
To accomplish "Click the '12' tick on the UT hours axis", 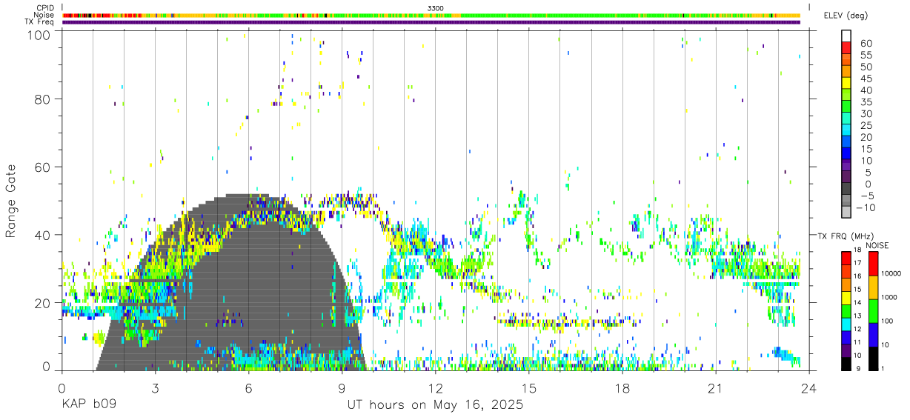I will pyautogui.click(x=436, y=389).
